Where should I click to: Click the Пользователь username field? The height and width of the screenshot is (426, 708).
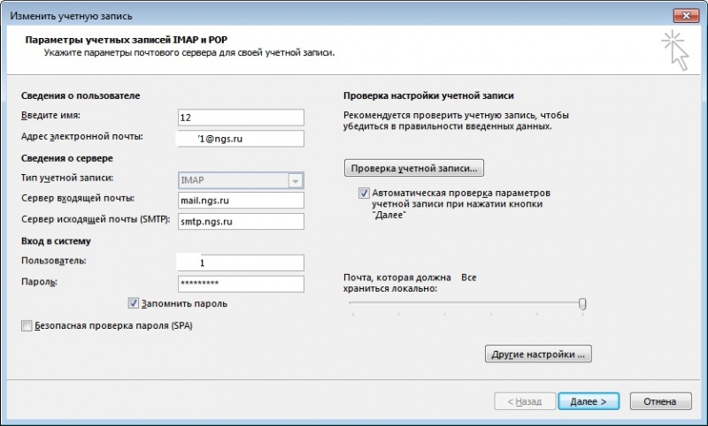pyautogui.click(x=241, y=262)
